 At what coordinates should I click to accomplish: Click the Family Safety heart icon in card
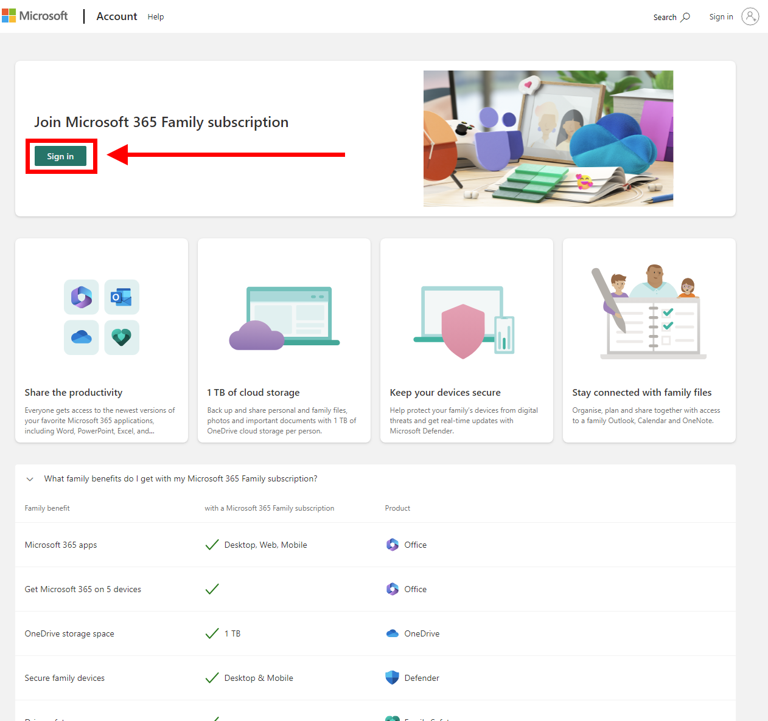point(122,337)
